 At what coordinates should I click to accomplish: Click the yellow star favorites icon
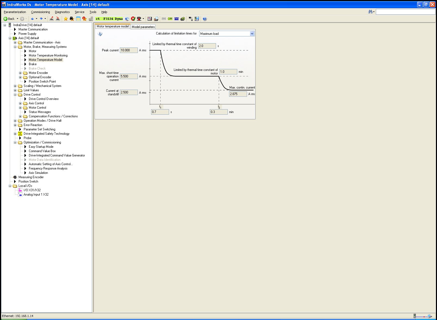(x=65, y=19)
